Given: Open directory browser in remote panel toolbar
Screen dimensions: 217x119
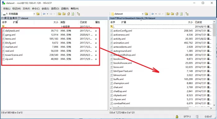Looking at the screenshot, I should tap(146, 14).
